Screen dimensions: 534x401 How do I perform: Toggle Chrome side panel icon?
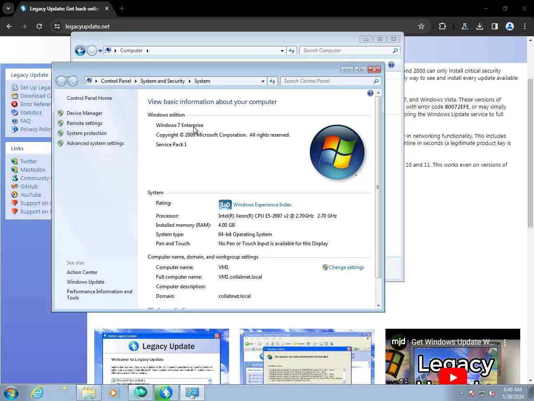495,26
